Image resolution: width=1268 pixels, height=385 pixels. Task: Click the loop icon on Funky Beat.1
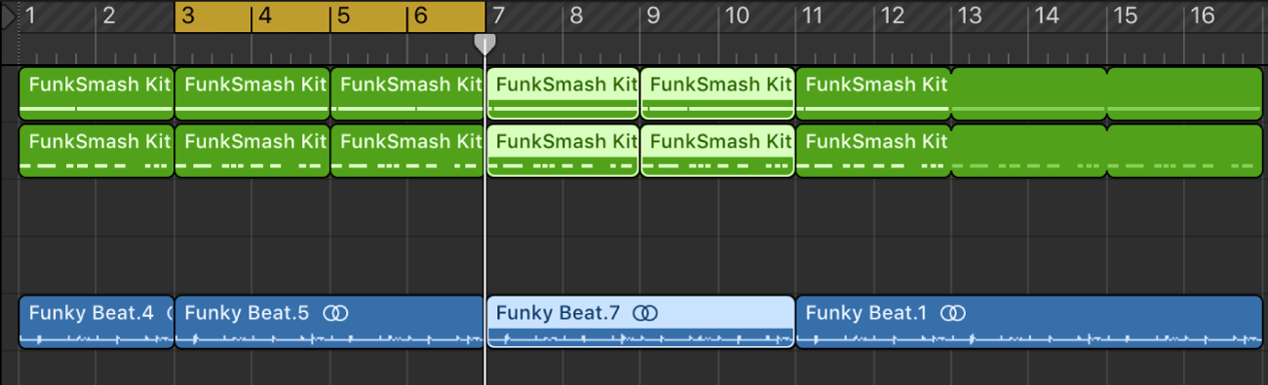pyautogui.click(x=954, y=313)
